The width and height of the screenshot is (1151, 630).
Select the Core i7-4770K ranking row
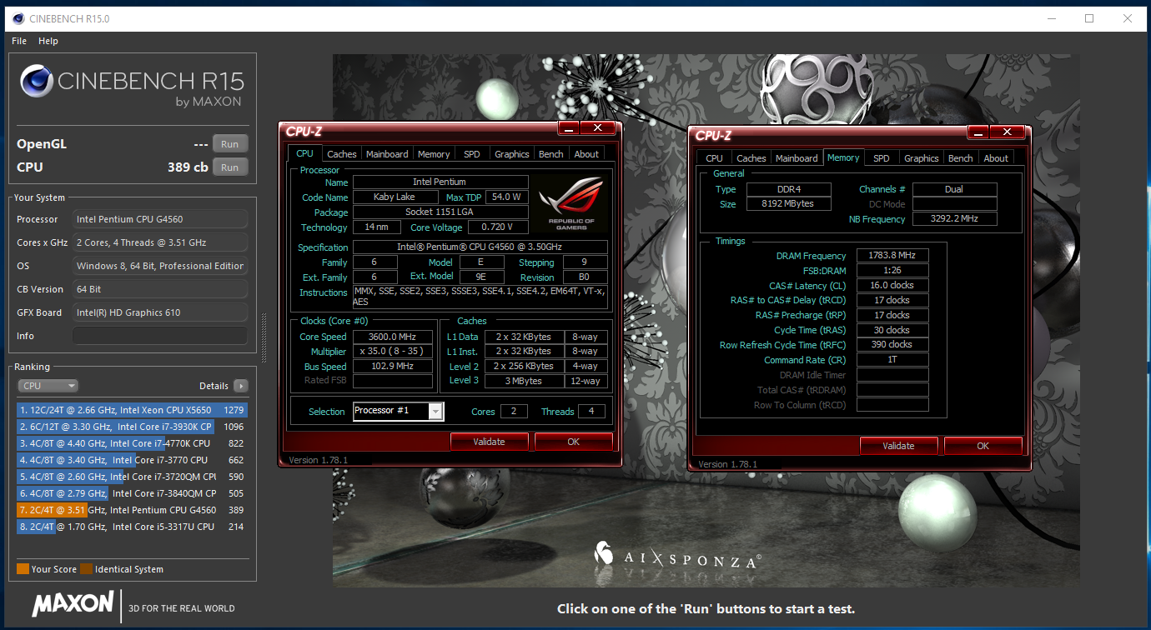tap(133, 443)
